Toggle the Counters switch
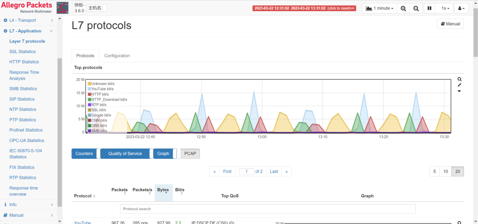 click(x=86, y=154)
